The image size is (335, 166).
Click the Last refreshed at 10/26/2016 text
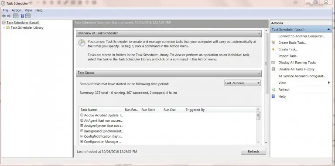coord(107,152)
